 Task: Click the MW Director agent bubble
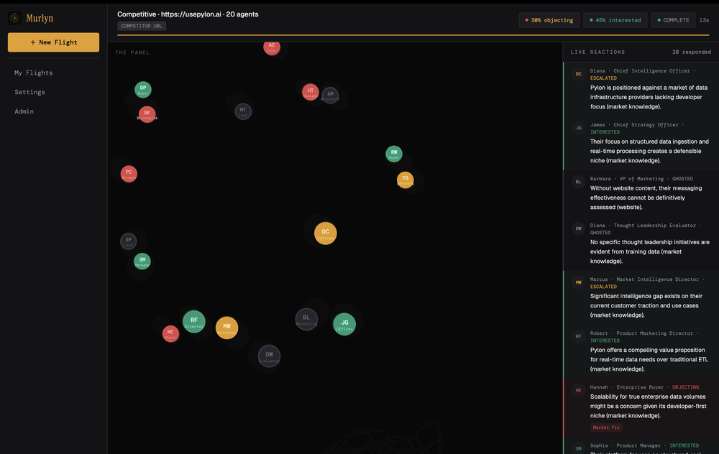click(226, 328)
